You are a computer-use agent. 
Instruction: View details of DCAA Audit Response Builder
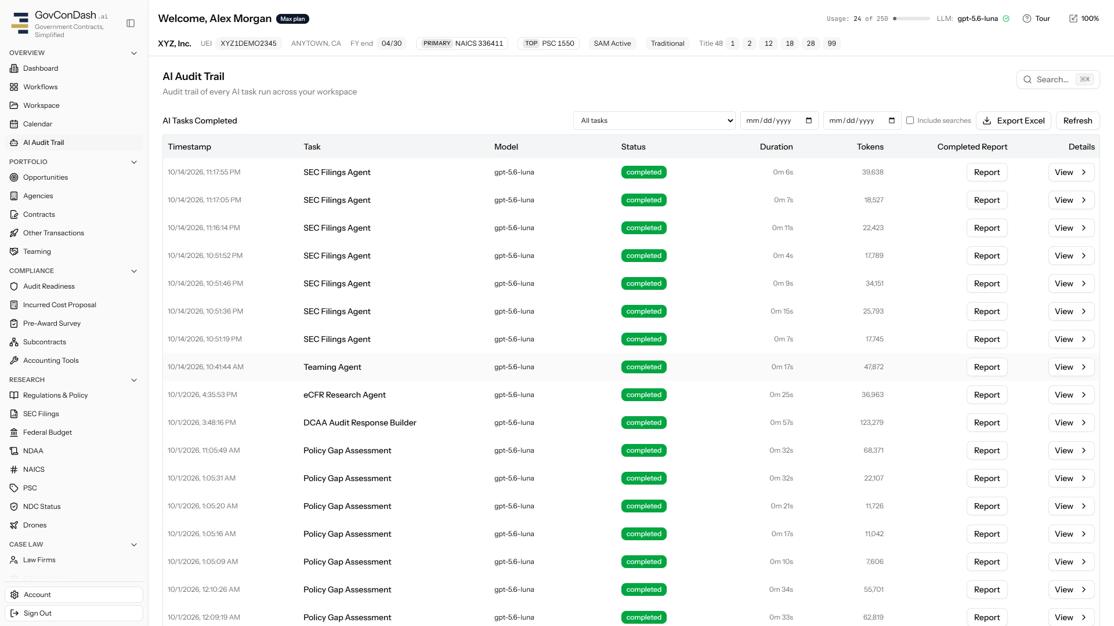tap(1071, 423)
